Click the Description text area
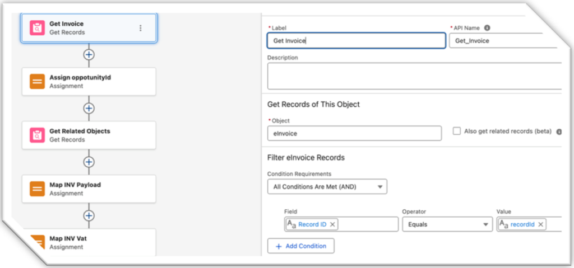This screenshot has width=574, height=268. 414,76
